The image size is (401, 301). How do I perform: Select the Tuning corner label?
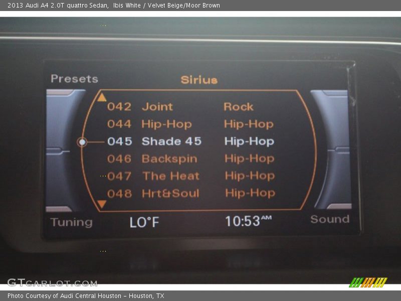tap(71, 222)
